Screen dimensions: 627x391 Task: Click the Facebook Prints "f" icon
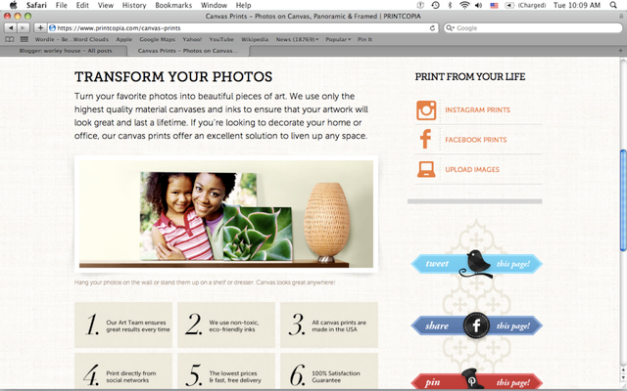425,139
